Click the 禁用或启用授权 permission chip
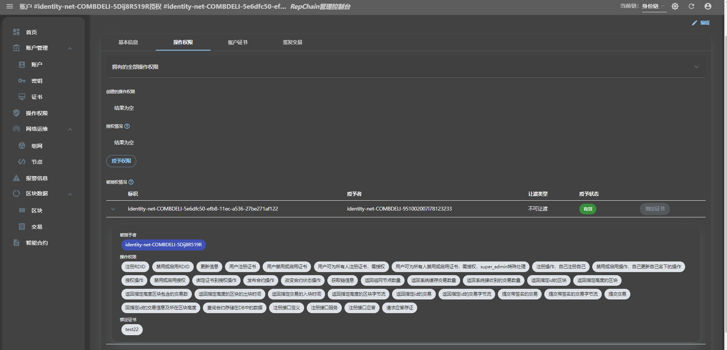 point(170,280)
